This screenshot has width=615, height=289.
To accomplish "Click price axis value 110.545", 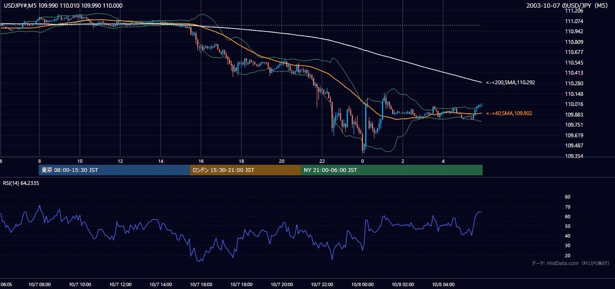I will [575, 63].
